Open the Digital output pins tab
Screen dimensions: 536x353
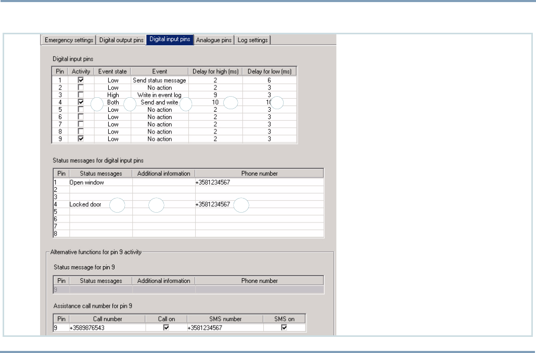pyautogui.click(x=121, y=40)
